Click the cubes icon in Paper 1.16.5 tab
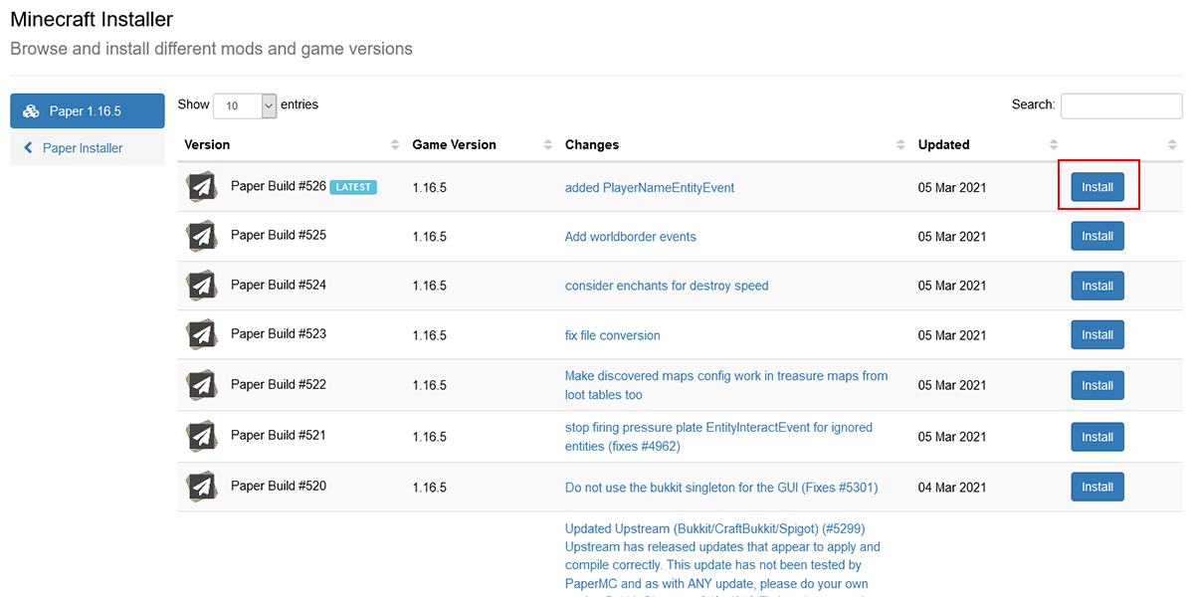The height and width of the screenshot is (597, 1194). (x=32, y=111)
